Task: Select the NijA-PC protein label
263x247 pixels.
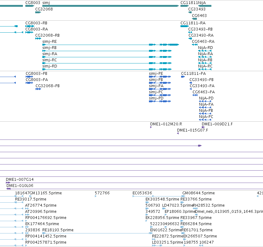Action: (206, 117)
